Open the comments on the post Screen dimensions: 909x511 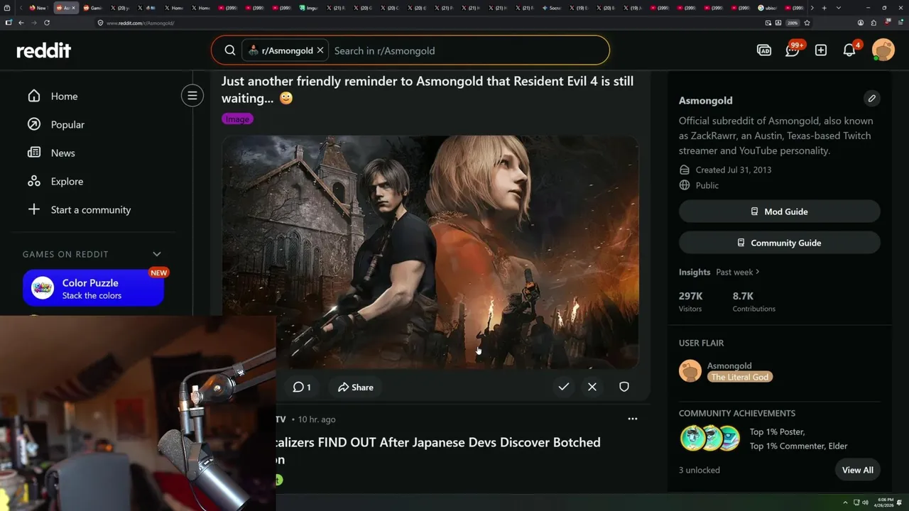[302, 387]
